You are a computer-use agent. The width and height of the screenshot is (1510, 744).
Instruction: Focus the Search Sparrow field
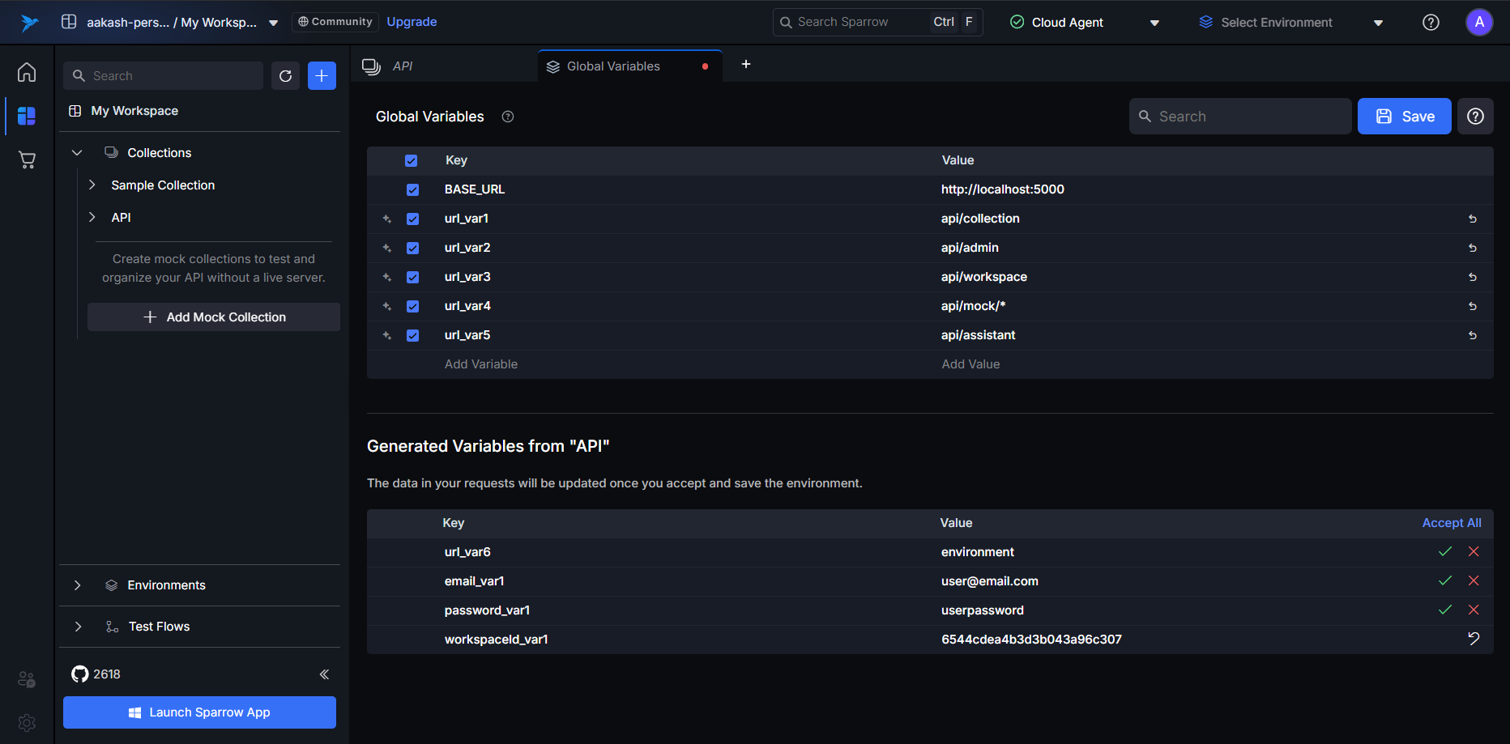point(877,22)
